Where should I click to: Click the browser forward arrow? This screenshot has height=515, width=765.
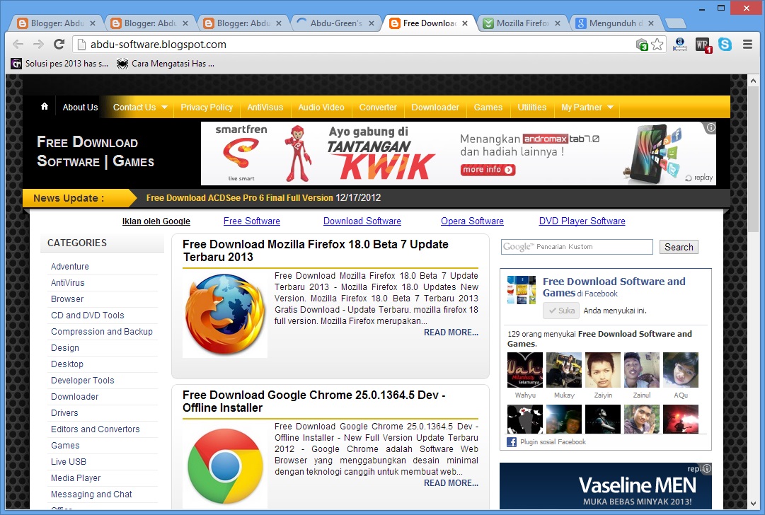tap(38, 45)
